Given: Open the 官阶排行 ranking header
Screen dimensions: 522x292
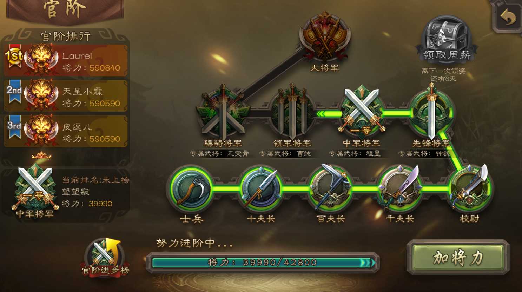Looking at the screenshot, I should (66, 36).
